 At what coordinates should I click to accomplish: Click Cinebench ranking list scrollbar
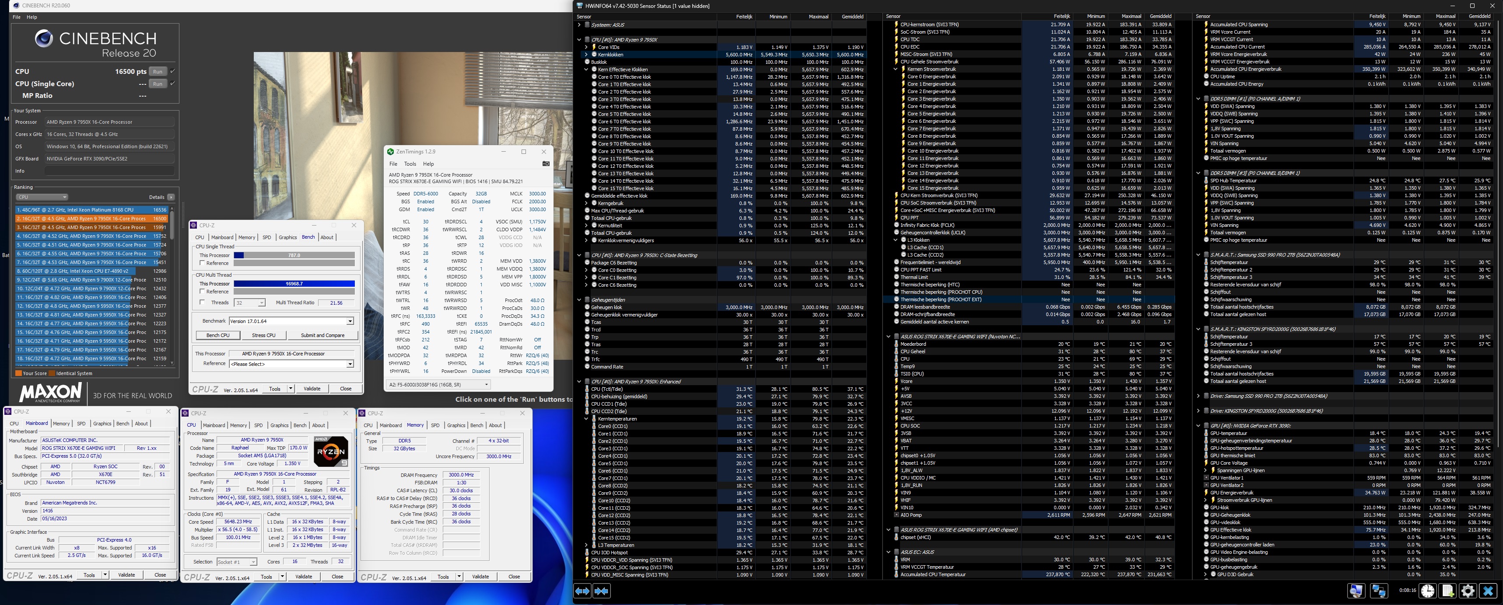pyautogui.click(x=172, y=285)
